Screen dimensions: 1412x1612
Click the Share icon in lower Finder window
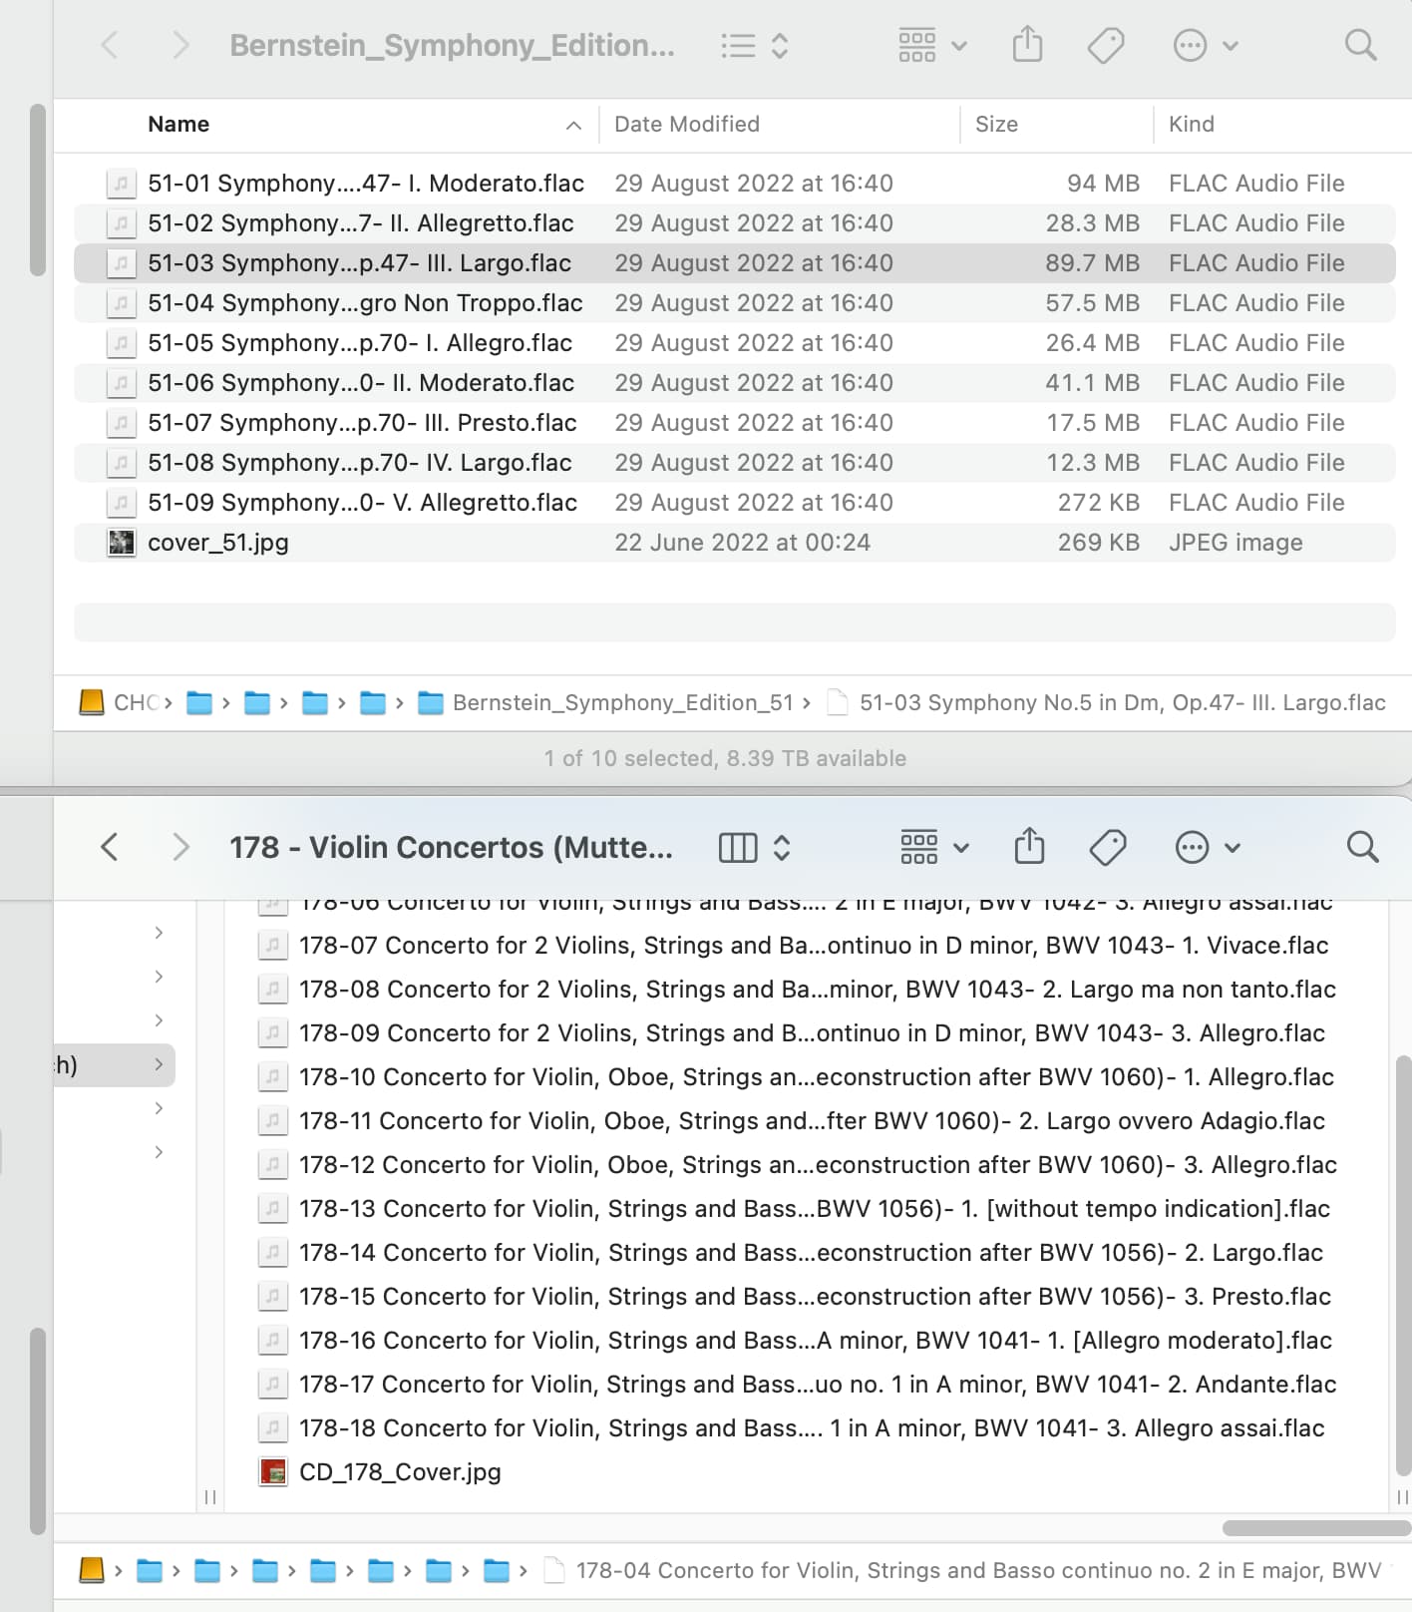1029,847
